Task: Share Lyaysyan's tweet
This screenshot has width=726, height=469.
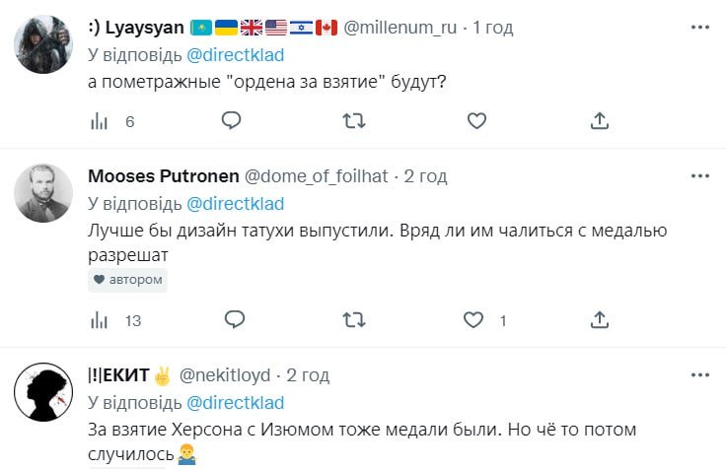Action: point(599,120)
